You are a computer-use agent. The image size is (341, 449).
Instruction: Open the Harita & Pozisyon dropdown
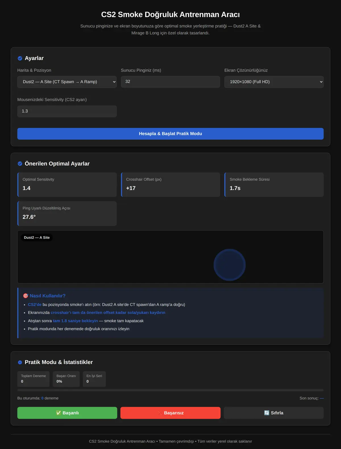pos(67,82)
